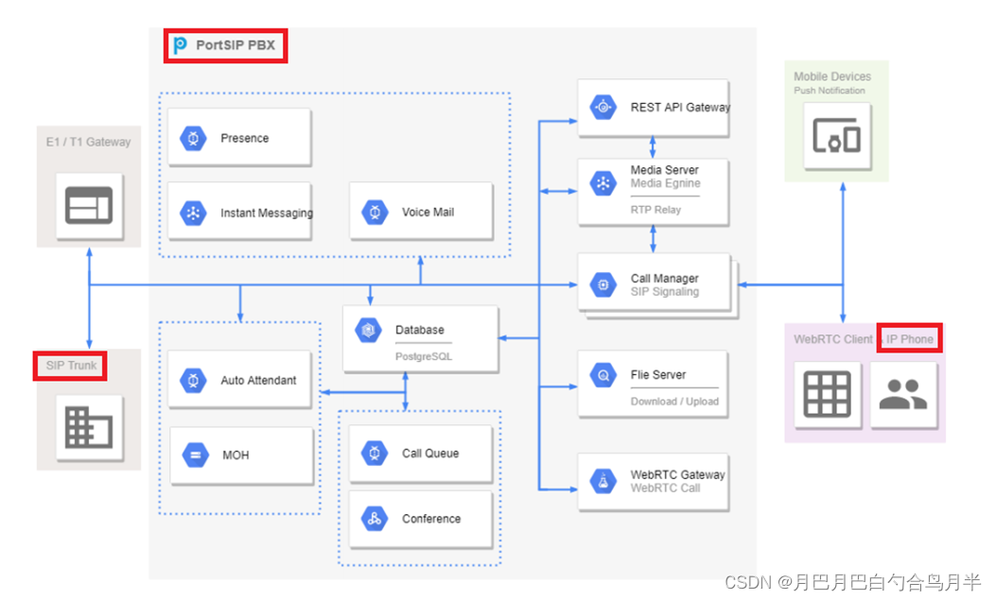Click the SIP Signaling subtitle
The height and width of the screenshot is (600, 996).
click(x=664, y=292)
